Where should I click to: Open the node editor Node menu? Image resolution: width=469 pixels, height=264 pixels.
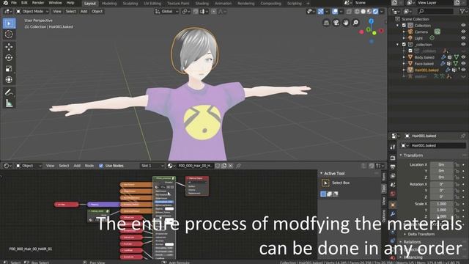click(89, 166)
